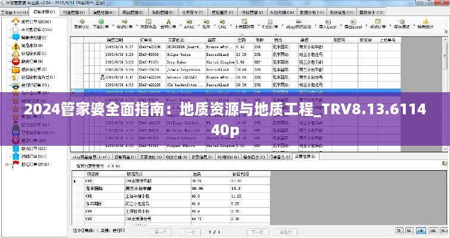Select 所有订单 house icon in sidebar
Viewport: 450px width, 238px height.
(15, 21)
